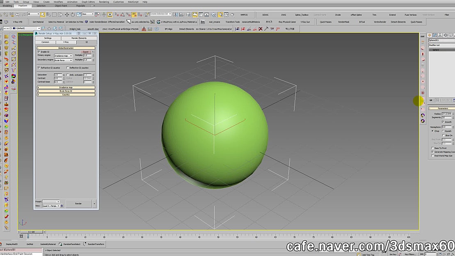Disable the Enable GI checkbox
Viewport: 455px width, 256px height.
(39, 51)
